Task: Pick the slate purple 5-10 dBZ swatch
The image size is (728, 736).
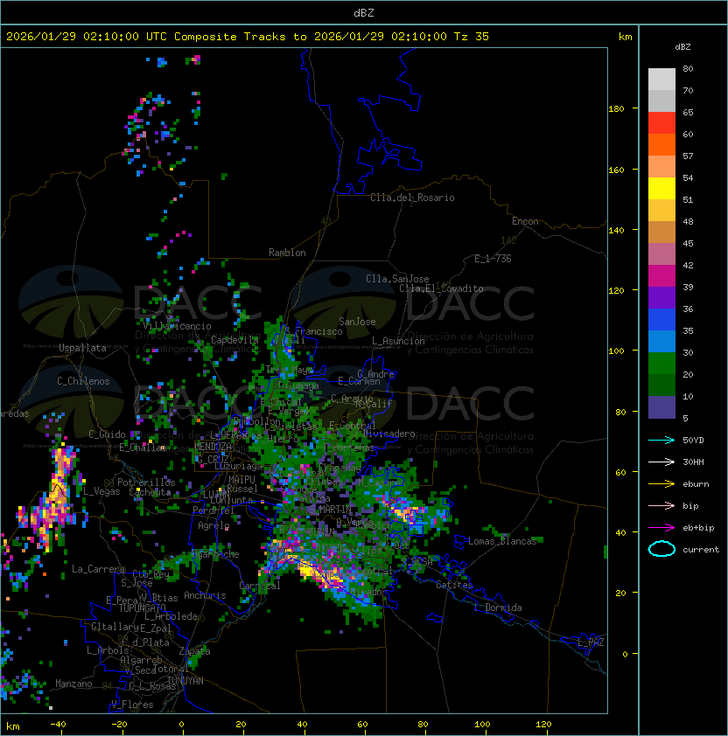Action: (661, 407)
